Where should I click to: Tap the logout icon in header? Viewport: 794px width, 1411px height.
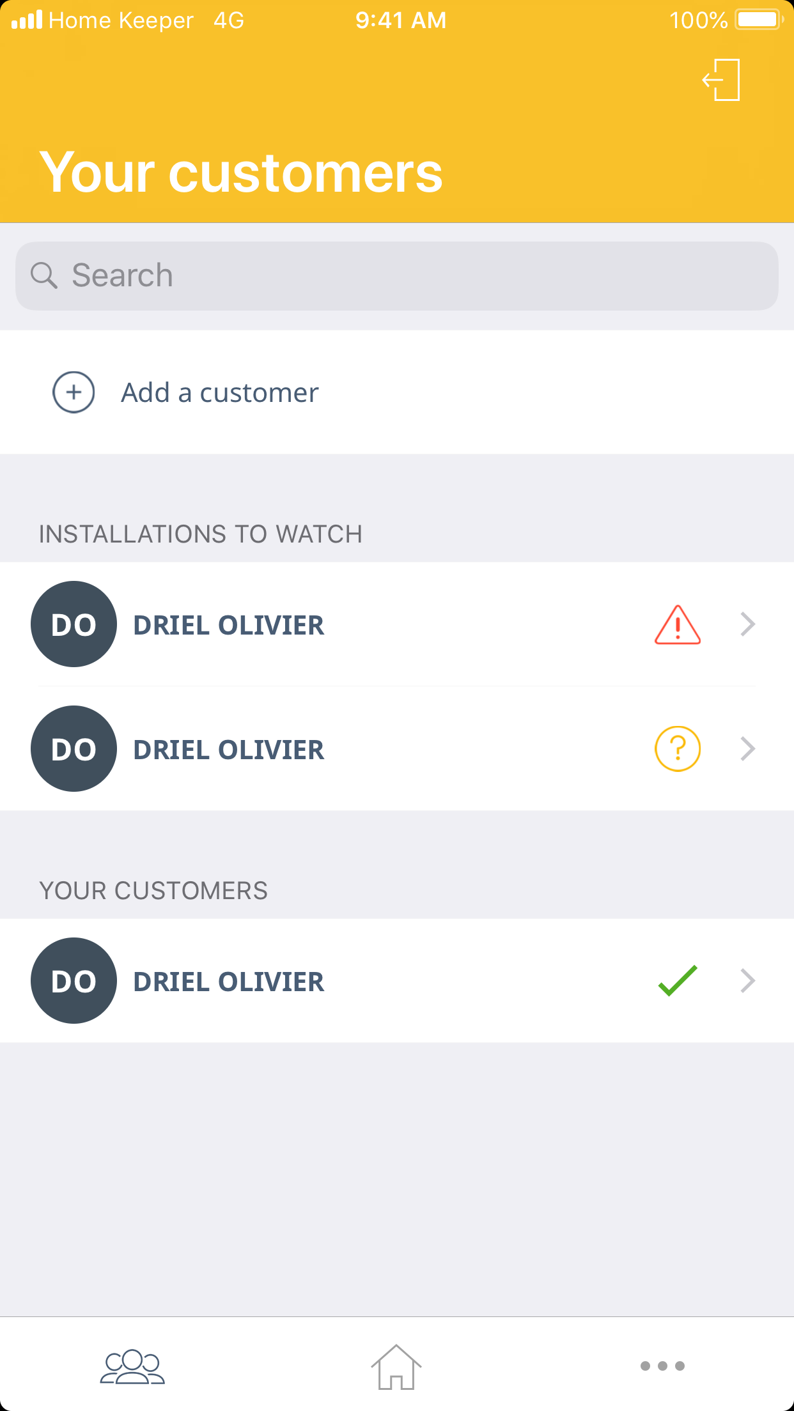[x=722, y=80]
